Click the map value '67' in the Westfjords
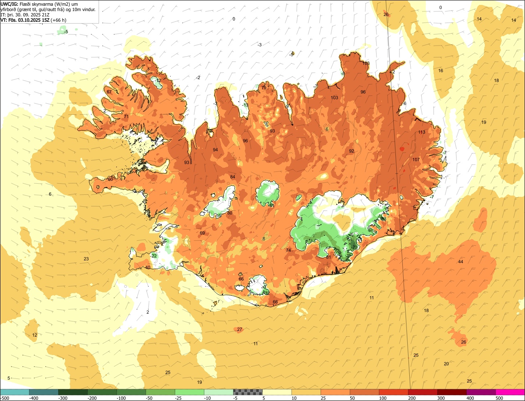This screenshot has width=525, height=401. pyautogui.click(x=109, y=92)
